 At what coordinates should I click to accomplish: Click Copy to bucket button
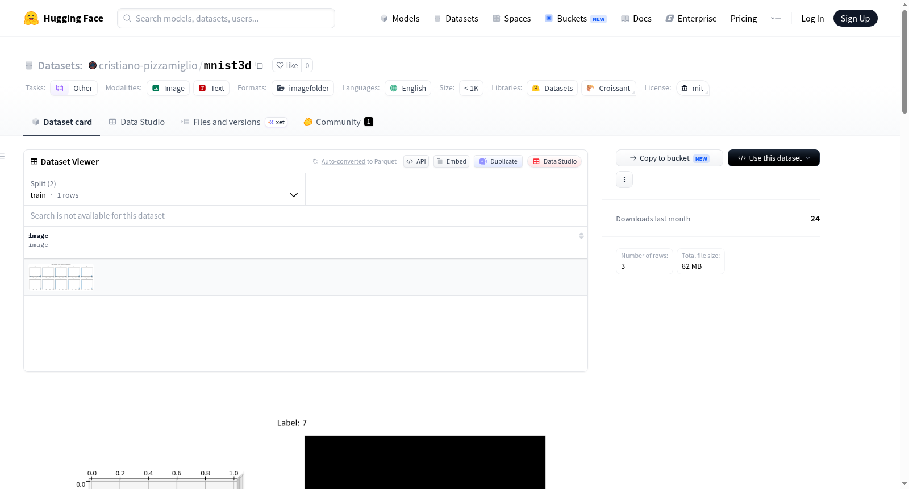[x=669, y=158]
